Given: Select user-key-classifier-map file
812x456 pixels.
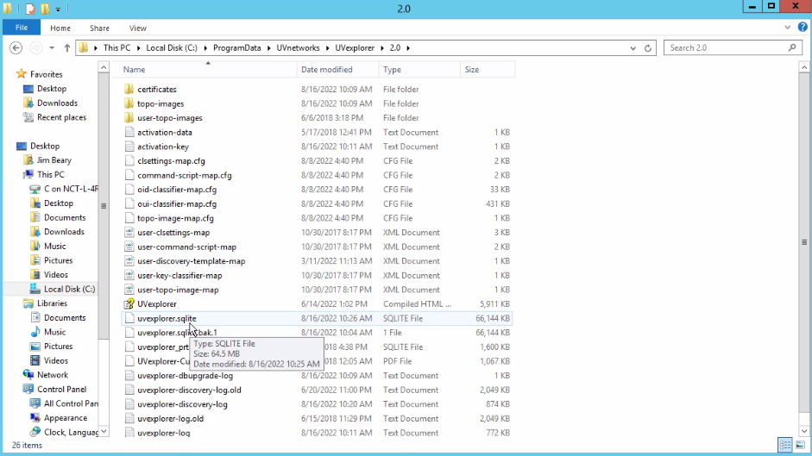Looking at the screenshot, I should 179,275.
